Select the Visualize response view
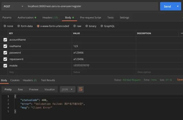The width and height of the screenshot is (183, 120). 49,90
